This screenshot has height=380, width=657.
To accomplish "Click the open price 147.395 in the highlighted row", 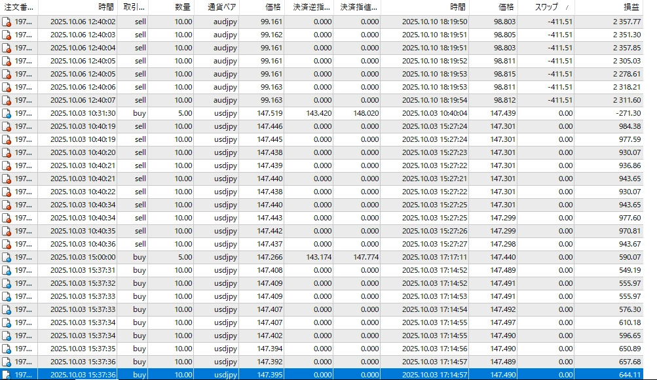I will pyautogui.click(x=270, y=375).
